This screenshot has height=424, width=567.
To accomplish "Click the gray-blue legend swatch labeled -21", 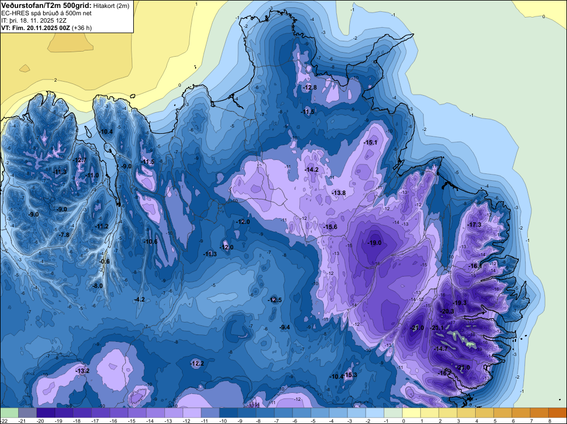I will tap(27, 413).
